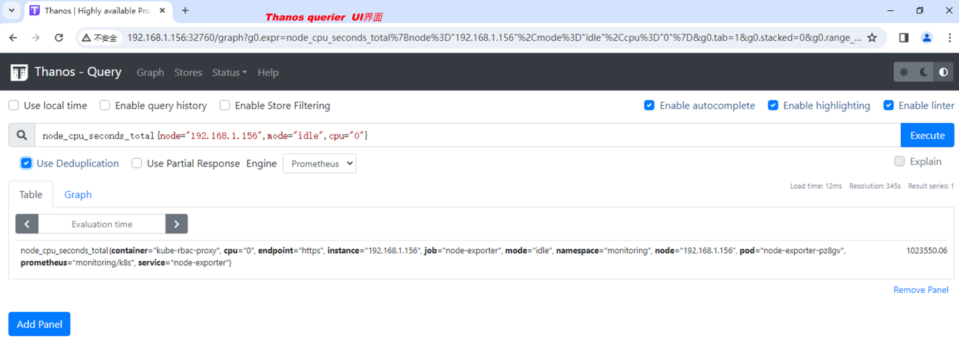
Task: Click the Evaluation time field
Action: pos(102,224)
